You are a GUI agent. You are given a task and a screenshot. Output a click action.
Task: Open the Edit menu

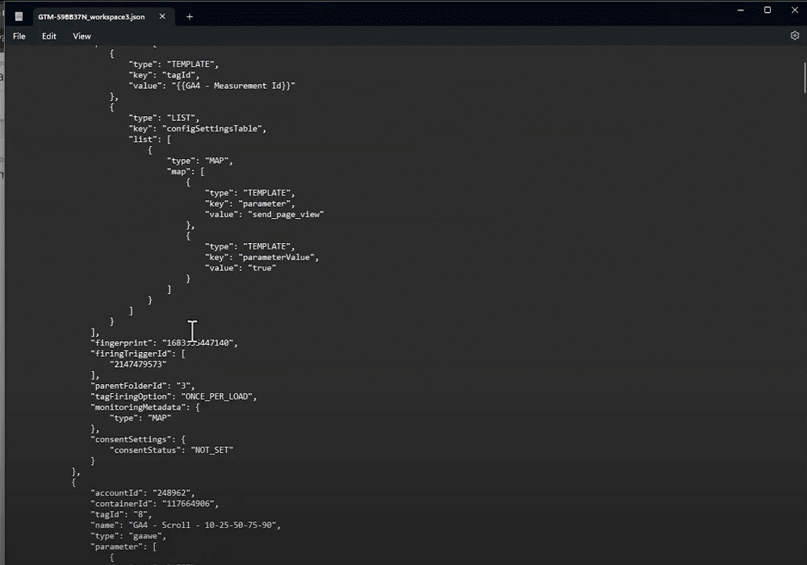[48, 36]
